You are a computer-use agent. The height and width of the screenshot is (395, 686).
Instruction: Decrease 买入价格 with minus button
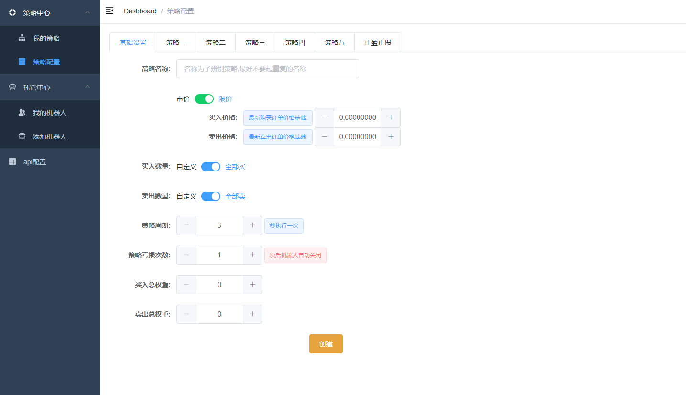tap(325, 117)
